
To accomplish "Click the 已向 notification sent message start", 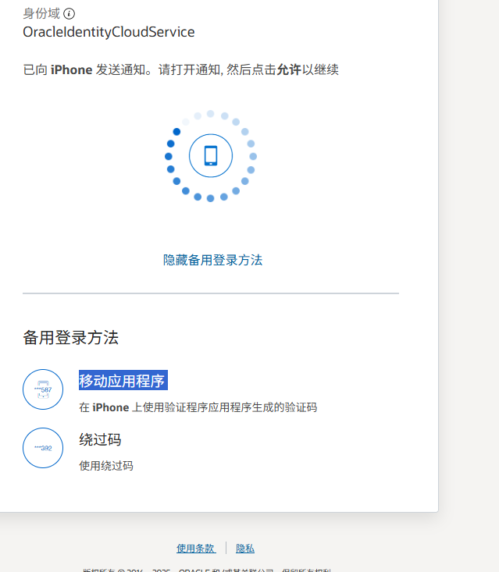I will [x=36, y=69].
